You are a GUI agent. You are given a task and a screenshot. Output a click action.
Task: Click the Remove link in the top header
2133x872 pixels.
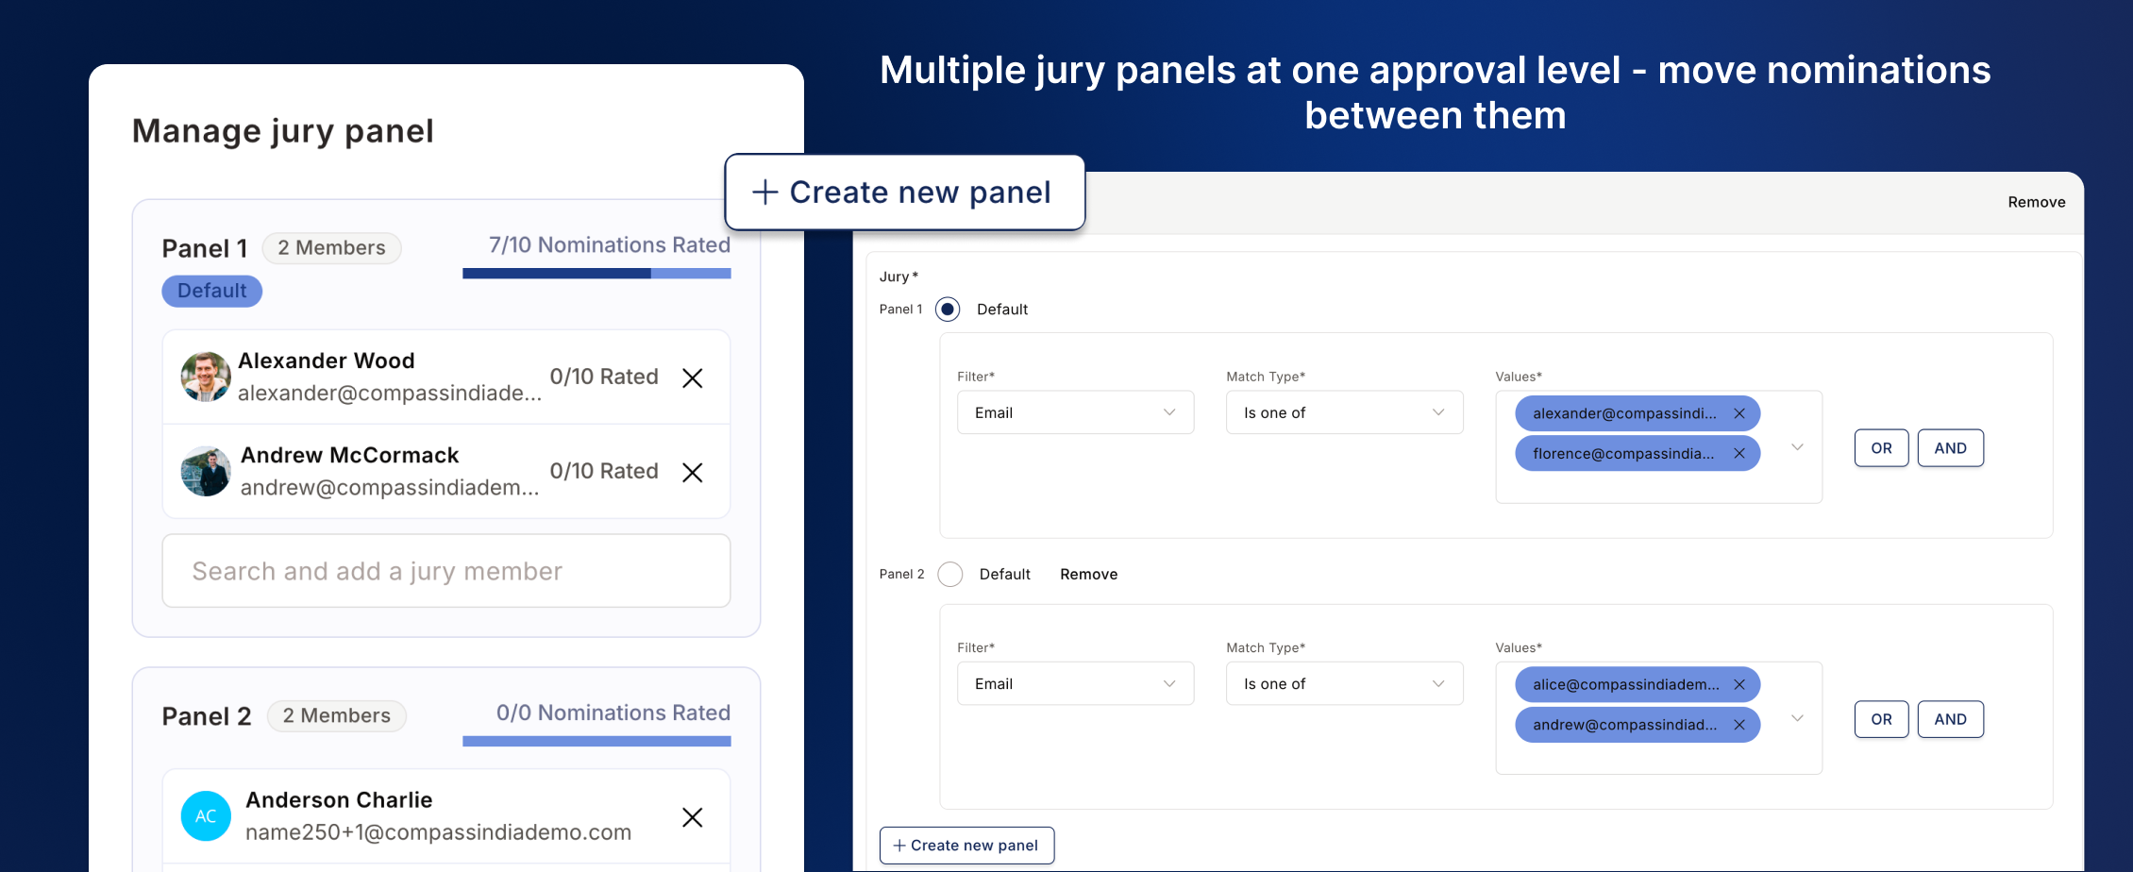[2036, 202]
